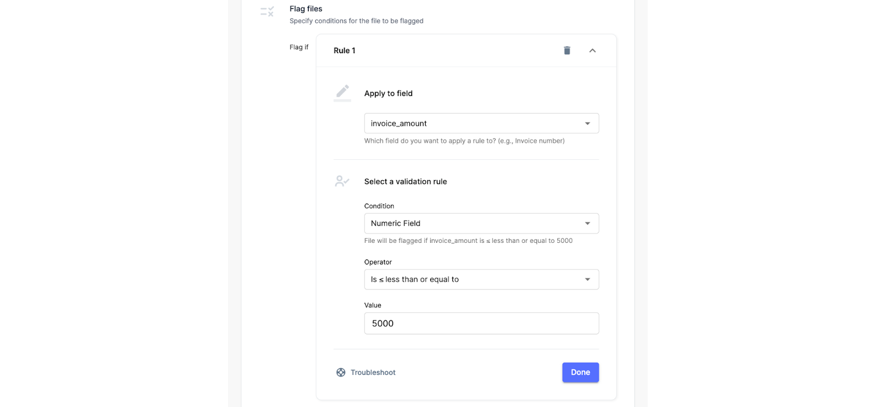Click the Value input containing 5000
The image size is (888, 407).
[481, 323]
